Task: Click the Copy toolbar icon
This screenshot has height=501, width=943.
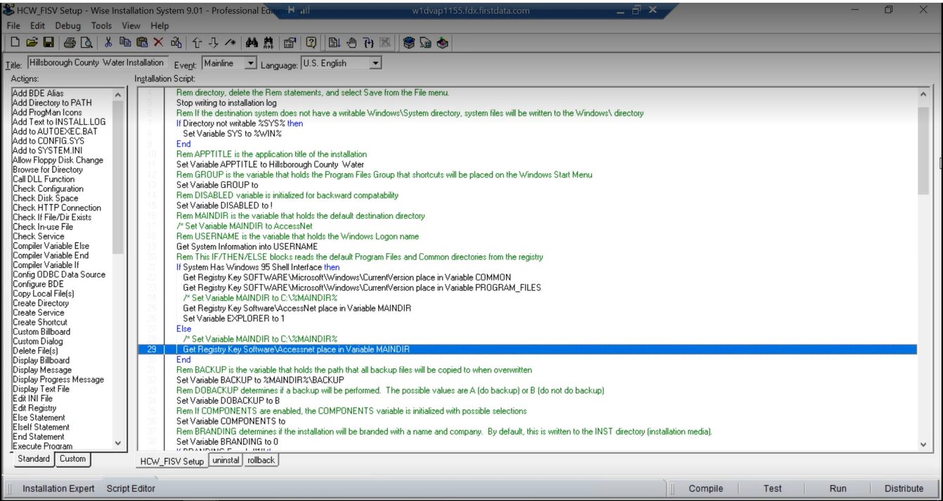Action: (125, 43)
